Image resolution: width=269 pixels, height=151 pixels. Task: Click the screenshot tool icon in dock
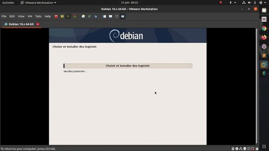[264, 19]
